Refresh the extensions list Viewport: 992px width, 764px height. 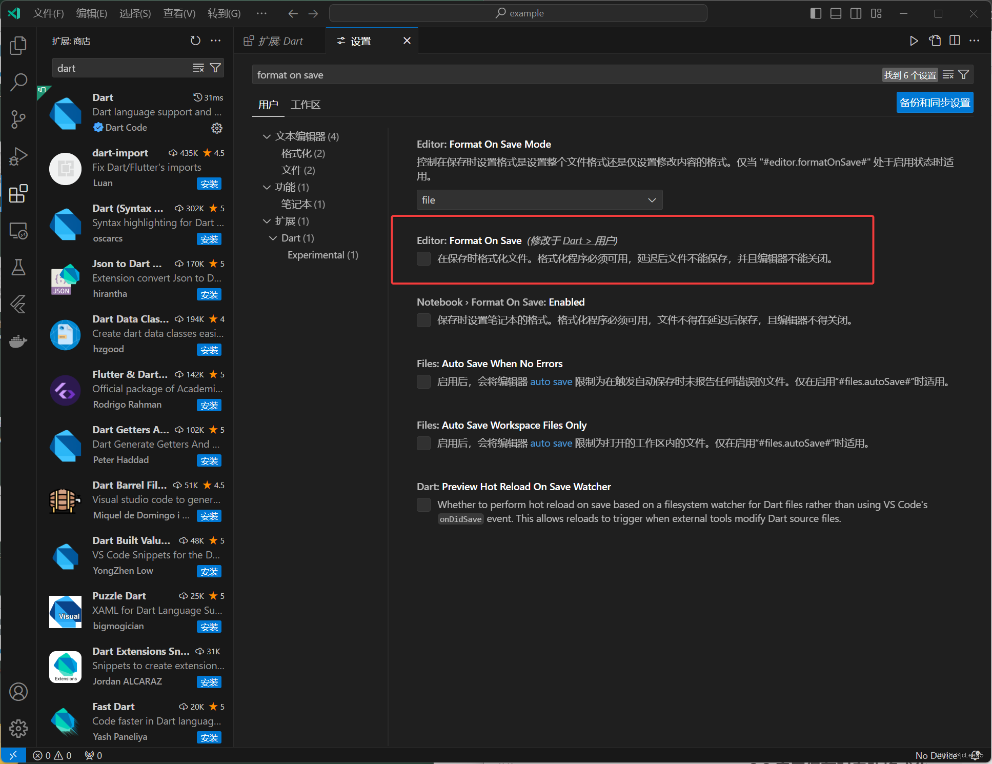coord(195,41)
